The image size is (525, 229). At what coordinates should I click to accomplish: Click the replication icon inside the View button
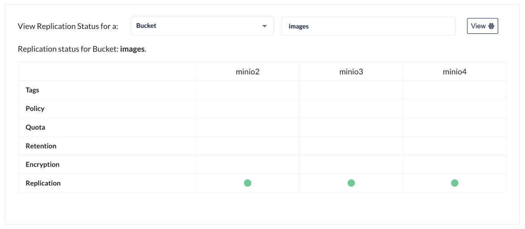pyautogui.click(x=491, y=26)
